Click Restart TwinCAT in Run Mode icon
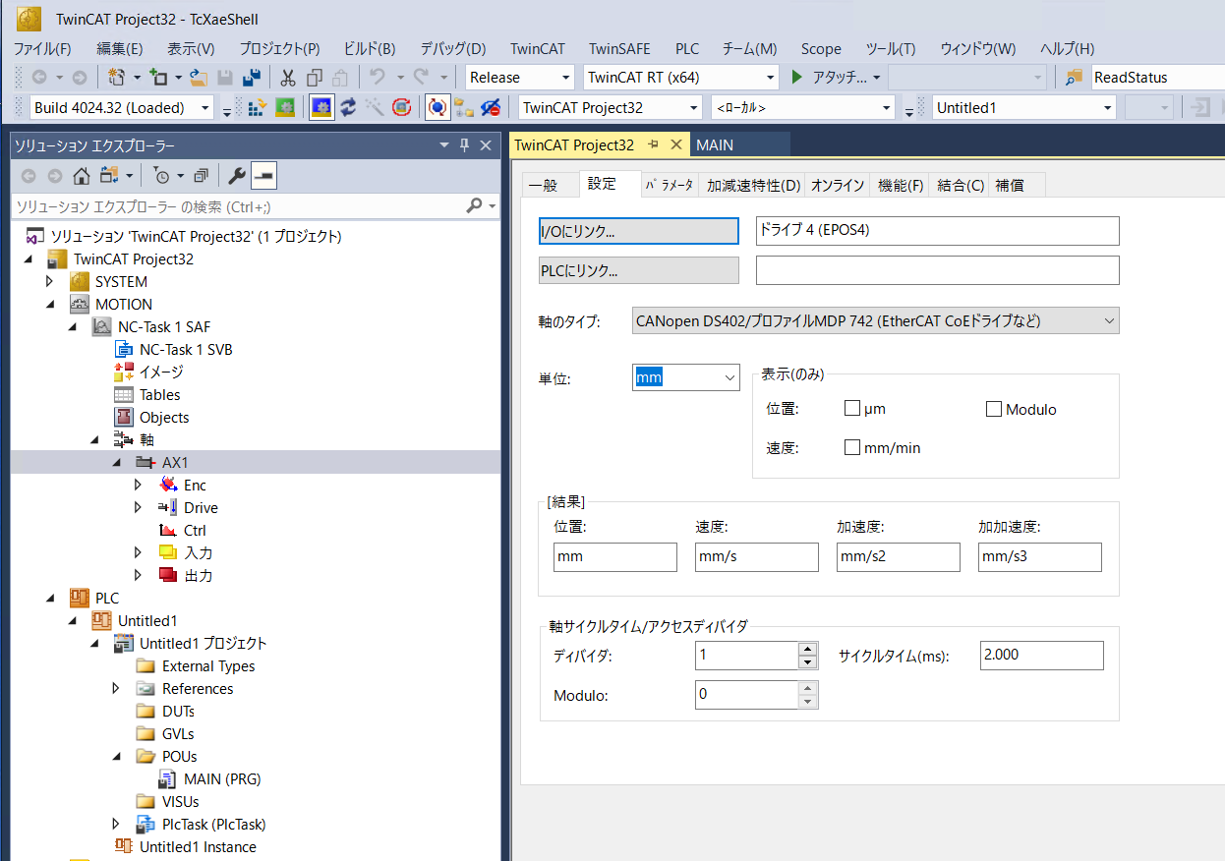Viewport: 1225px width, 861px height. (285, 108)
